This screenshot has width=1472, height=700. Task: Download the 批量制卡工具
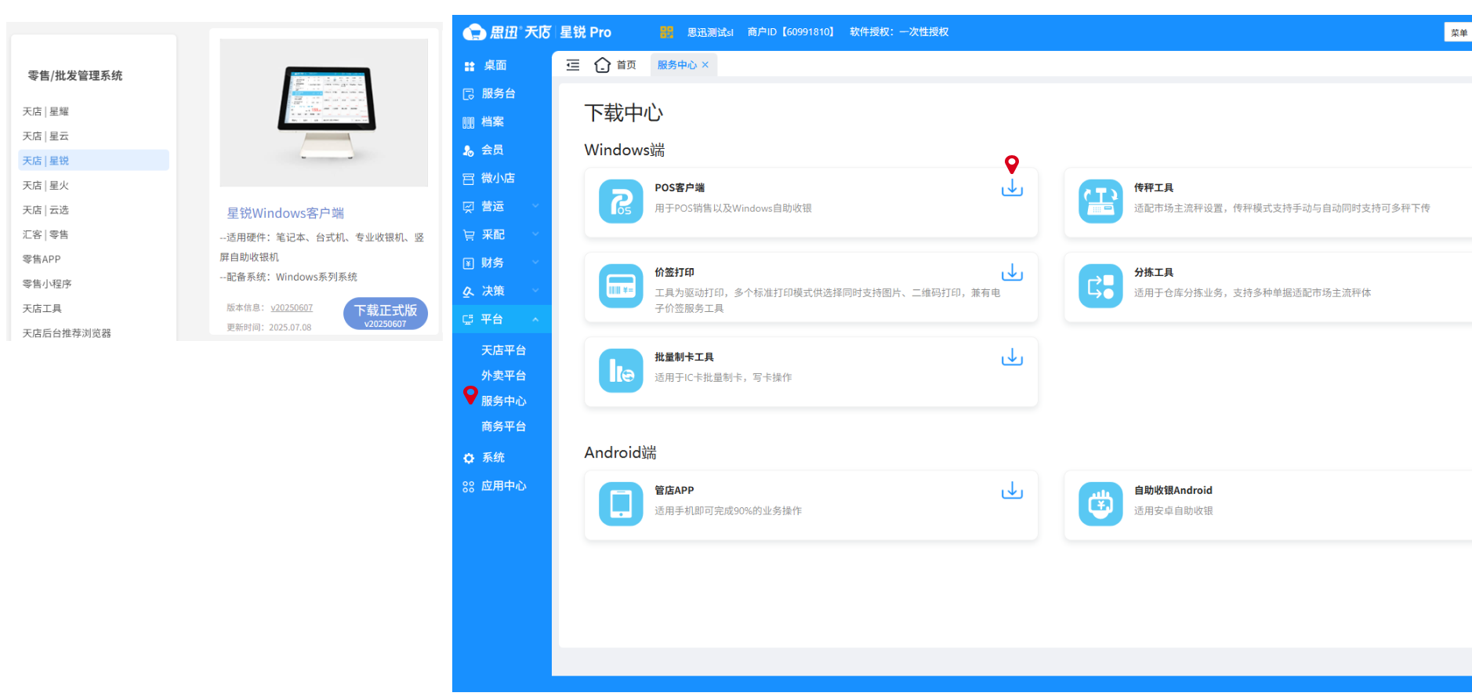click(x=1012, y=357)
